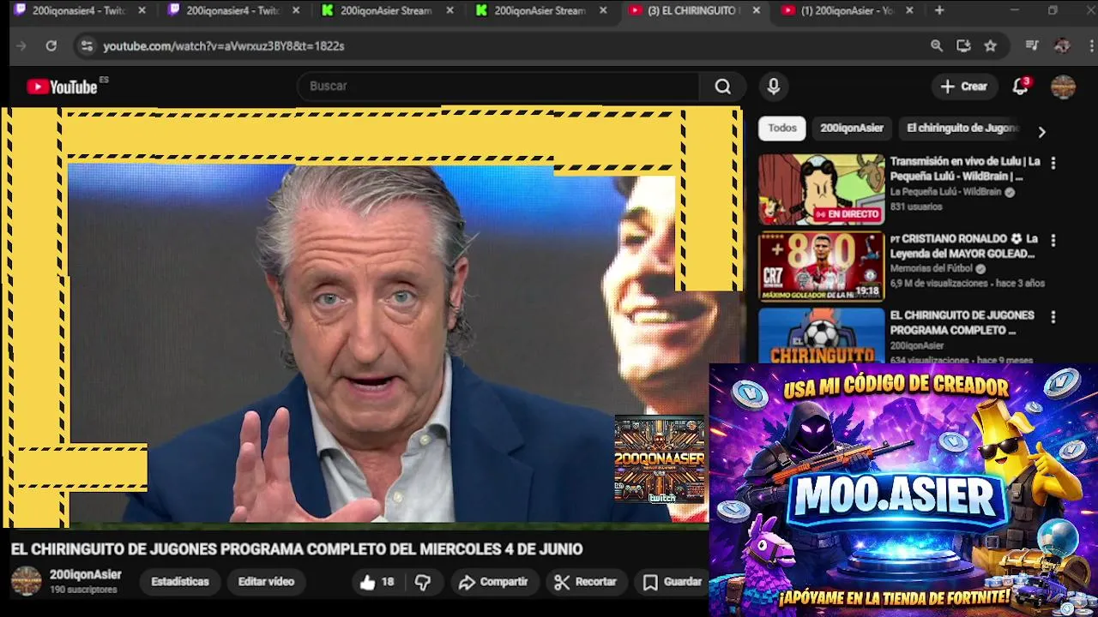Close the first Twitch tab
This screenshot has width=1098, height=617.
pos(142,11)
